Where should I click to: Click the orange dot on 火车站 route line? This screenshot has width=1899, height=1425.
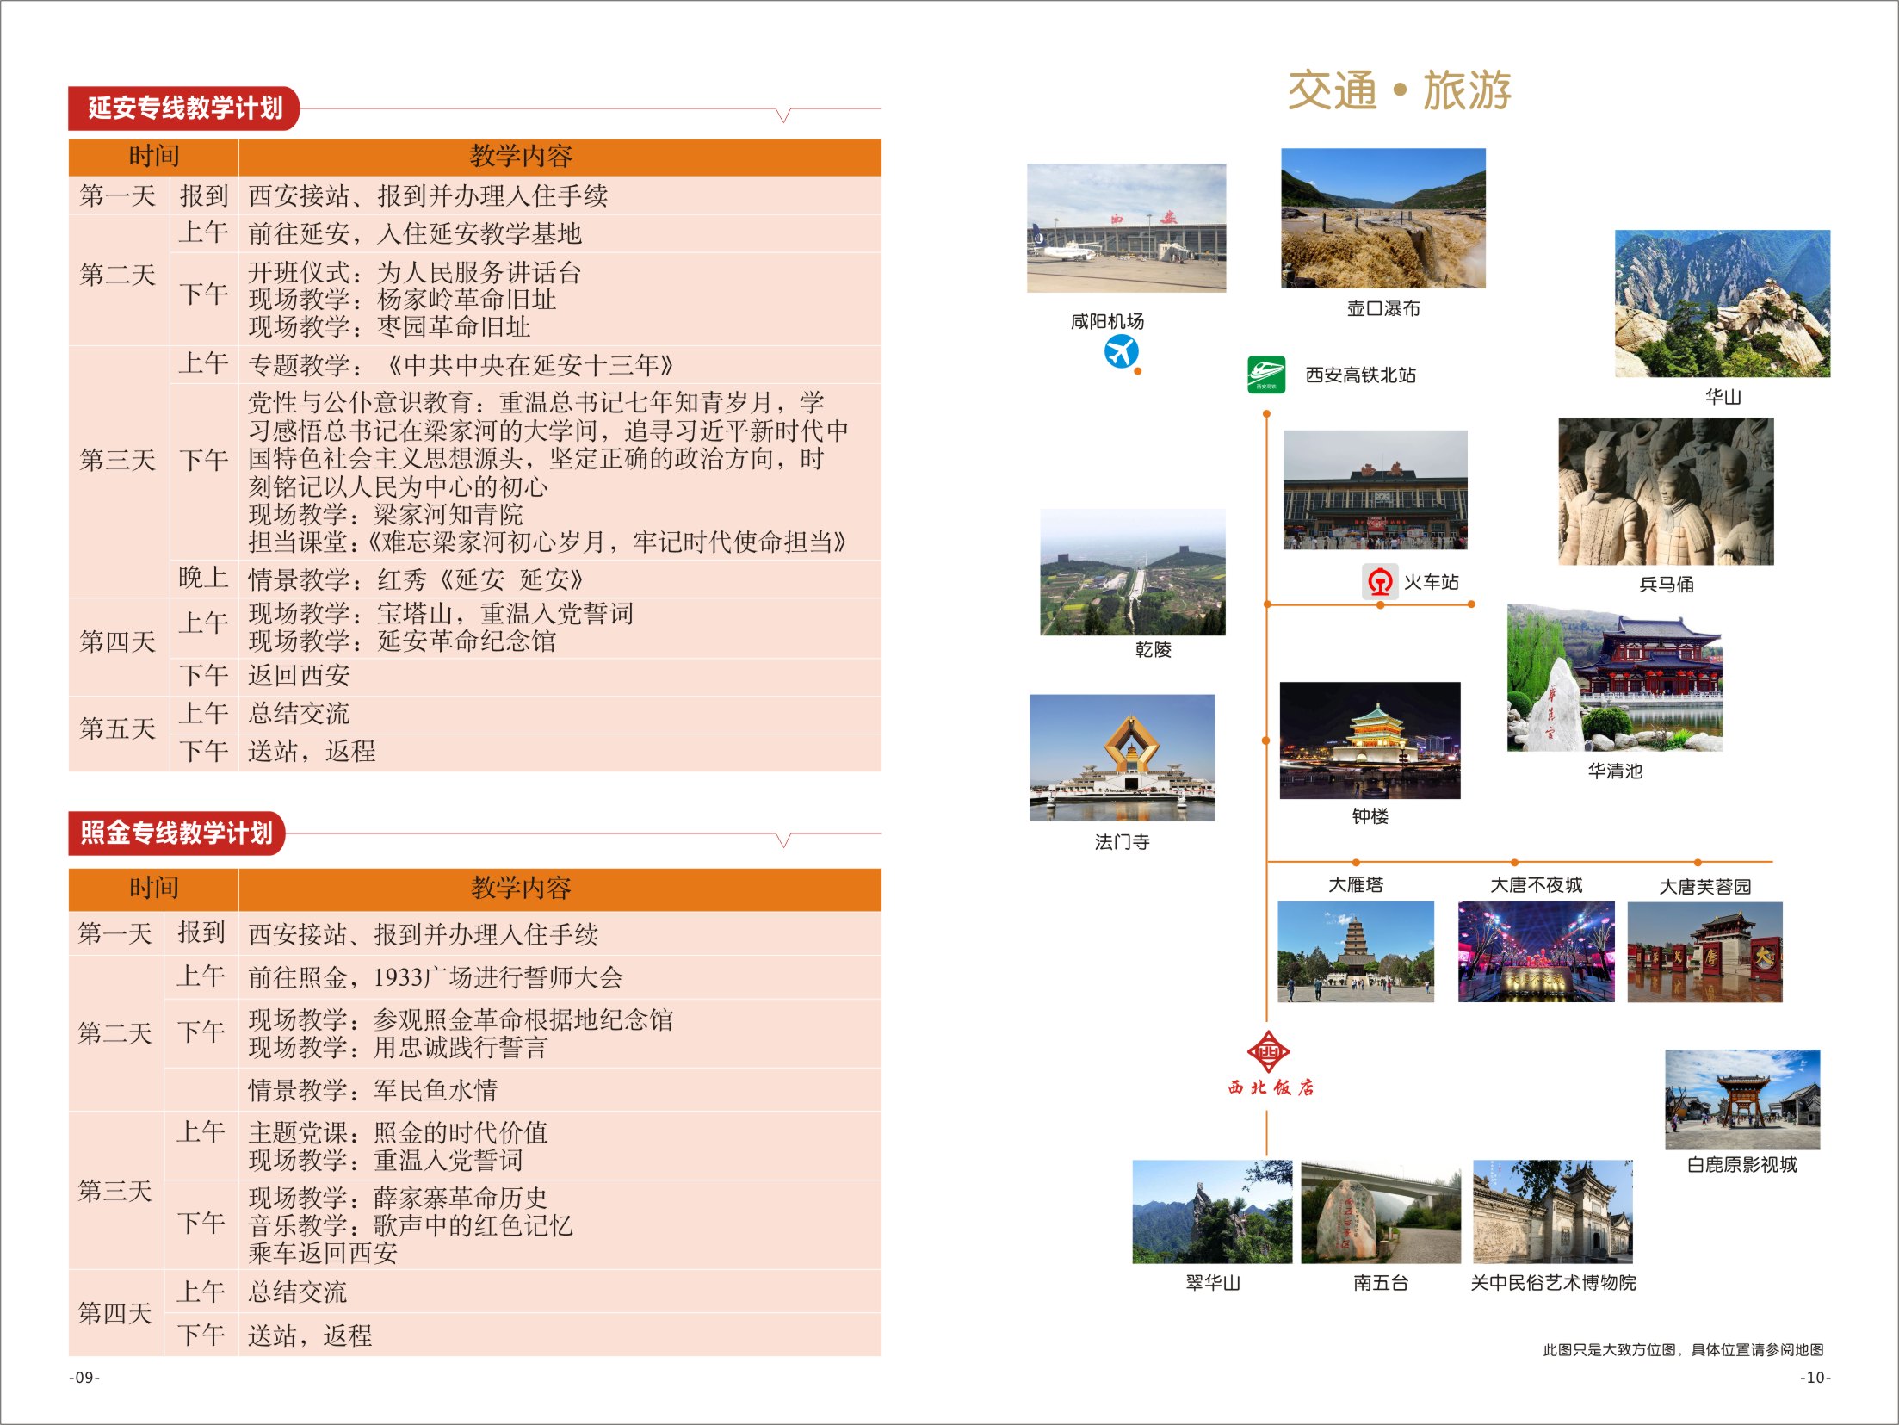coord(1380,605)
